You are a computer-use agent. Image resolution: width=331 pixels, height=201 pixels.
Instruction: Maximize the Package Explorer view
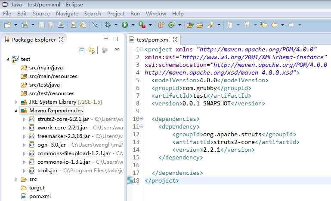pyautogui.click(x=116, y=39)
